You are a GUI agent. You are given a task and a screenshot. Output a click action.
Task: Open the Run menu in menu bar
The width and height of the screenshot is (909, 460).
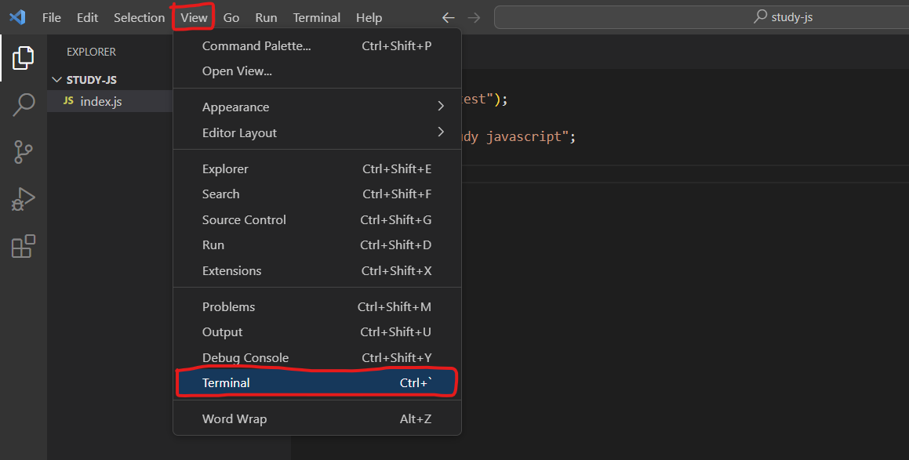point(266,17)
